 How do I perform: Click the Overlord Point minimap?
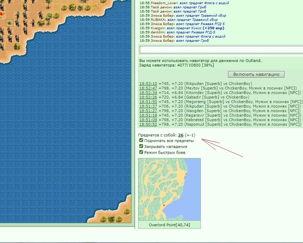coord(169,189)
